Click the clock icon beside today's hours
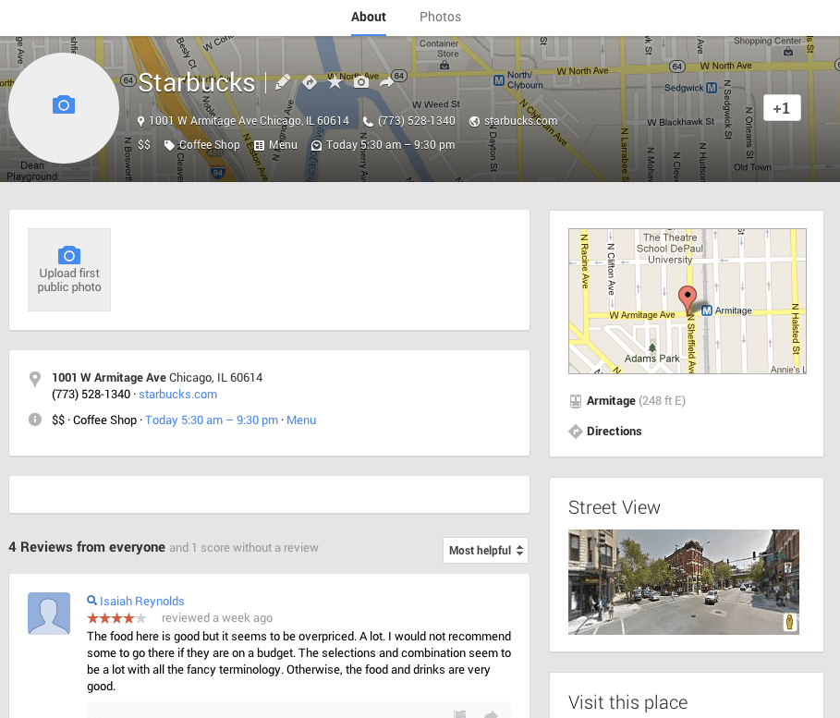This screenshot has height=718, width=840. click(x=316, y=145)
